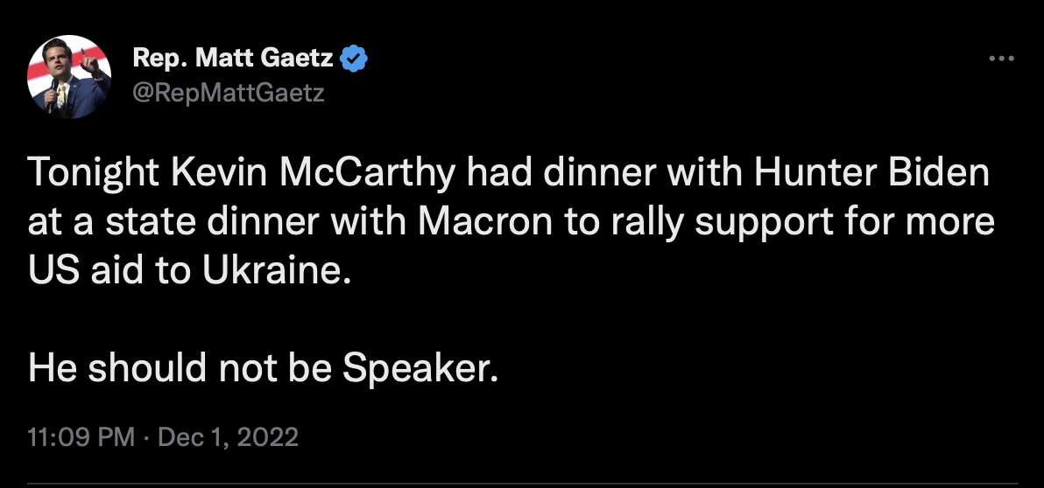Open the three-dot more options menu
Image resolution: width=1044 pixels, height=488 pixels.
coord(1001,59)
